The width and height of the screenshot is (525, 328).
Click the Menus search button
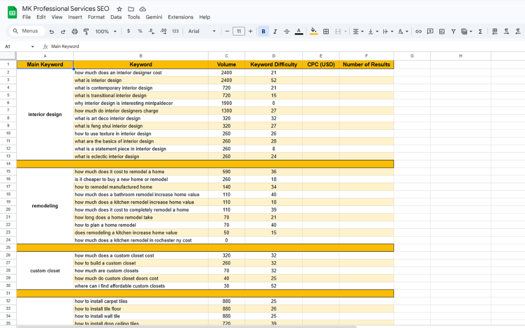[x=26, y=31]
